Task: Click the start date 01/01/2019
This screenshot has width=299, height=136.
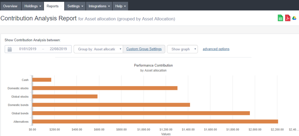Action: tap(28, 49)
